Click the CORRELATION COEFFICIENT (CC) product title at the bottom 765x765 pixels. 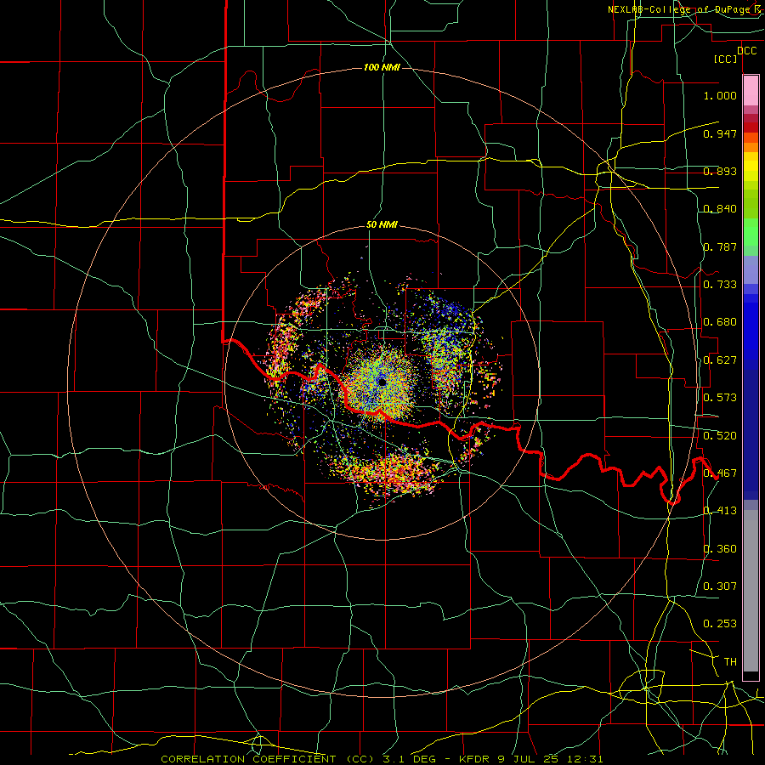click(x=268, y=759)
